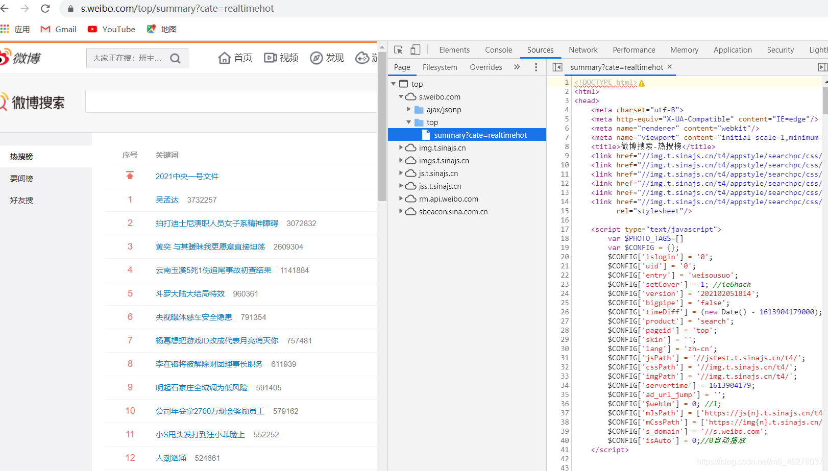
Task: Open the 人潮汹涌 hot search link
Action: [x=171, y=458]
